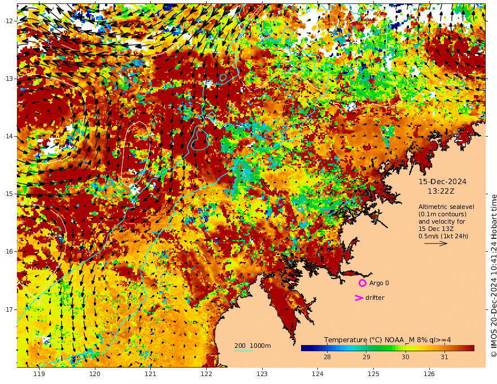Click the 0.5m/s velocity scale arrow
Screen dimensions: 497x384
click(436, 243)
